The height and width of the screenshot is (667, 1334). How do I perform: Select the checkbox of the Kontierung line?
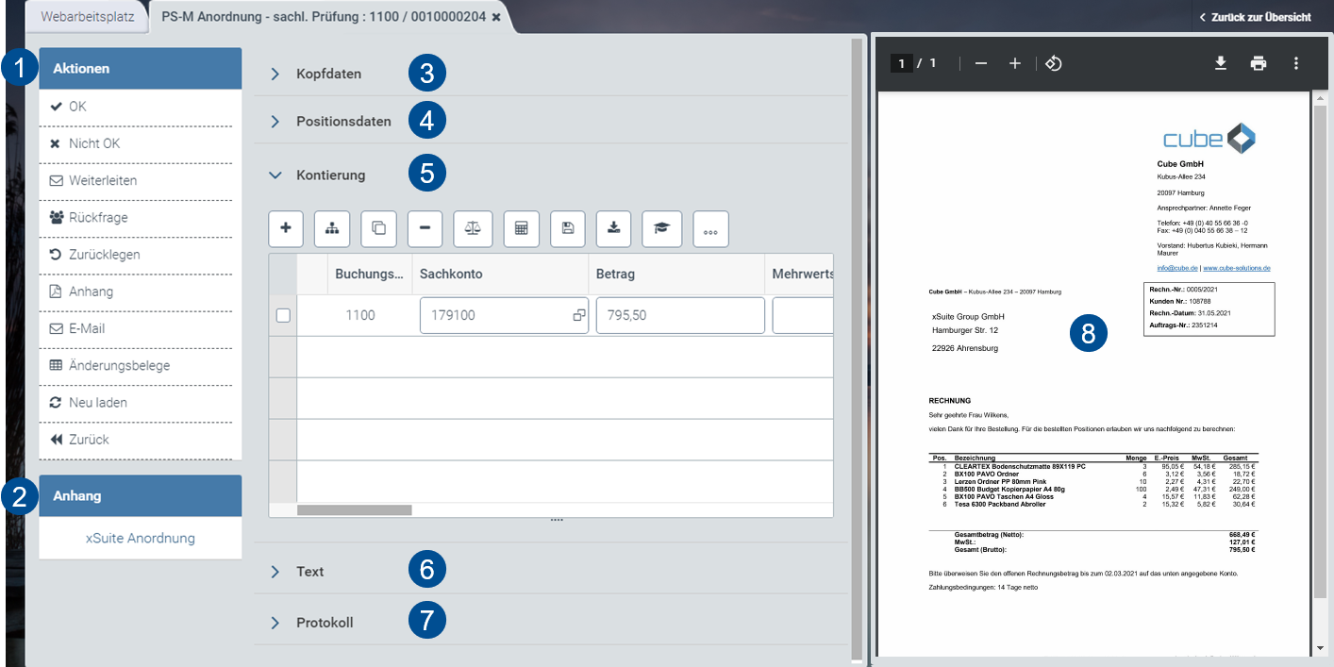click(282, 315)
